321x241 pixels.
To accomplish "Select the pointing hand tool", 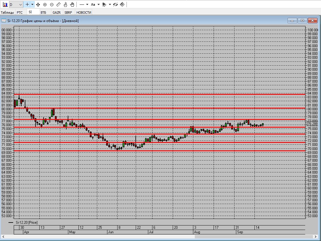I will tap(66, 4).
